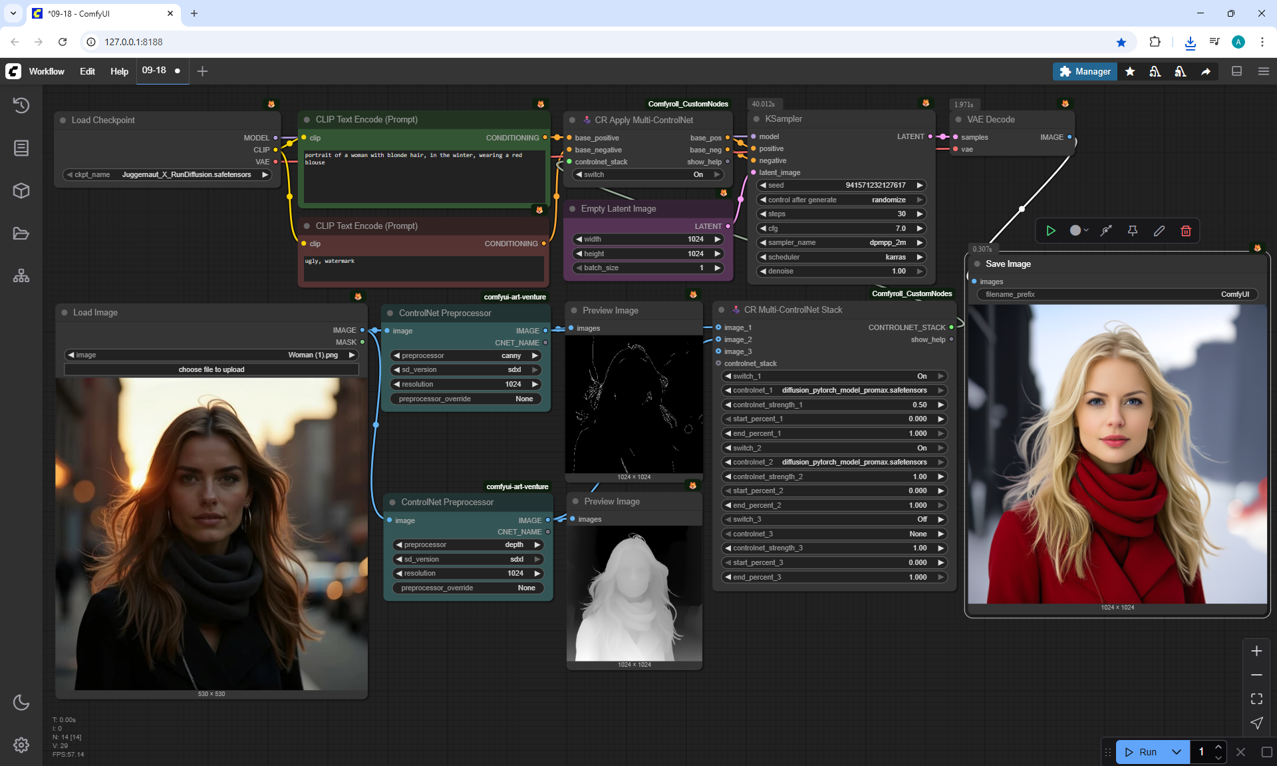Open the queue history sidebar icon
The image size is (1277, 766).
tap(21, 105)
